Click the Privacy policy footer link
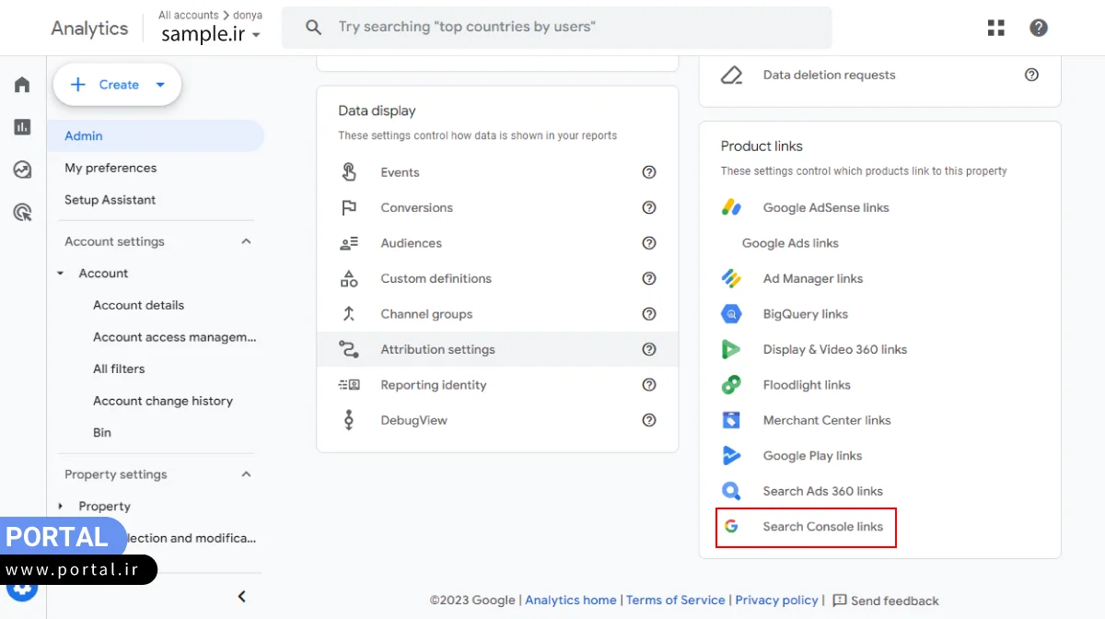This screenshot has width=1105, height=619. click(x=776, y=600)
